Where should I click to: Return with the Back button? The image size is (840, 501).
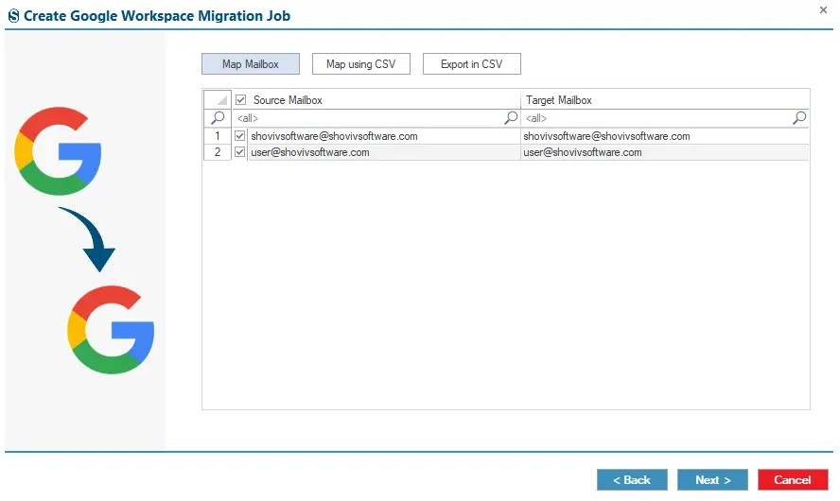(632, 479)
